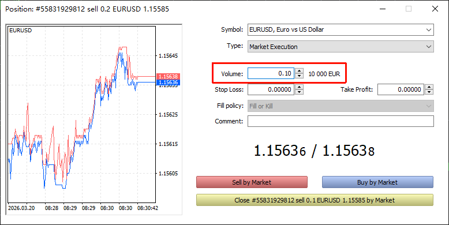Click the chart time label 08:30:42
The height and width of the screenshot is (225, 449).
click(148, 208)
